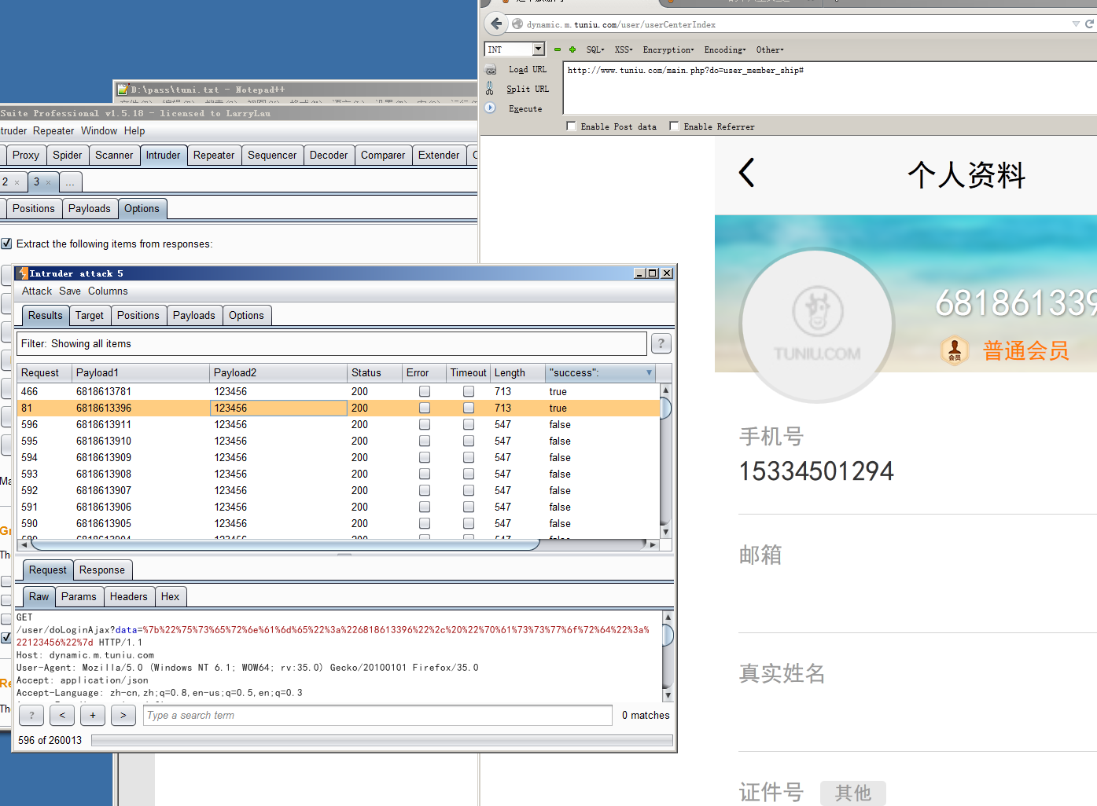Click the Load URL label in HackBar

(x=528, y=70)
